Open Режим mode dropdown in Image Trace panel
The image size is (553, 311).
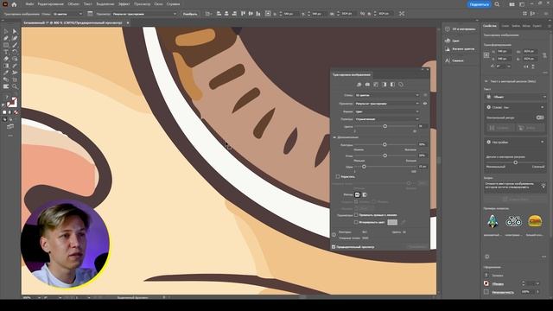tap(386, 111)
